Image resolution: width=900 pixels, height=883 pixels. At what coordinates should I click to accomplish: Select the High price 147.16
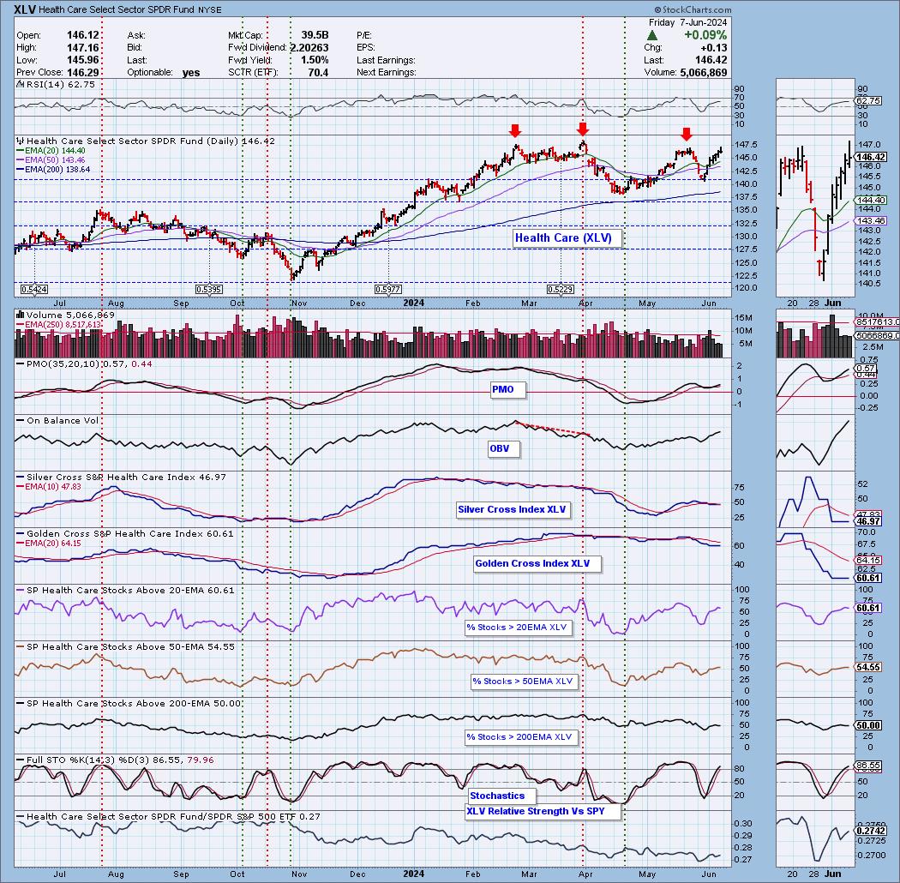pos(82,48)
